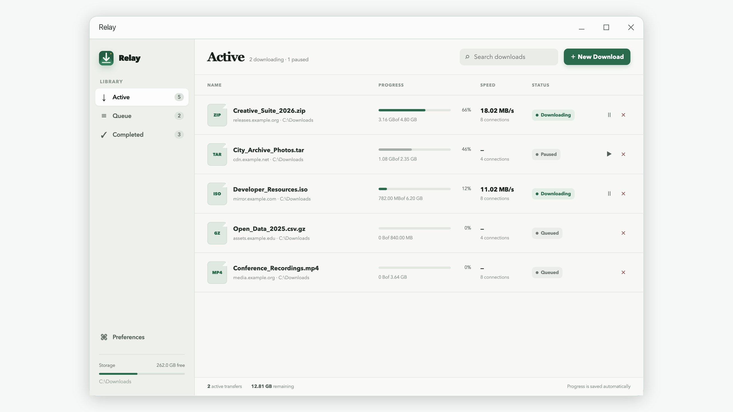Close the Relay window
Viewport: 733px width, 412px height.
pyautogui.click(x=631, y=27)
